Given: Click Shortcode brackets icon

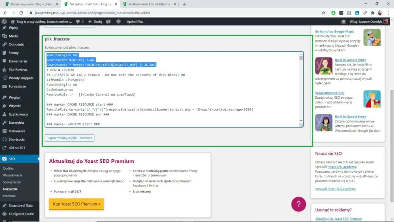Looking at the screenshot, I should (4, 140).
